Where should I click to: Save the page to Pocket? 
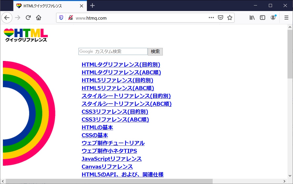point(221,18)
